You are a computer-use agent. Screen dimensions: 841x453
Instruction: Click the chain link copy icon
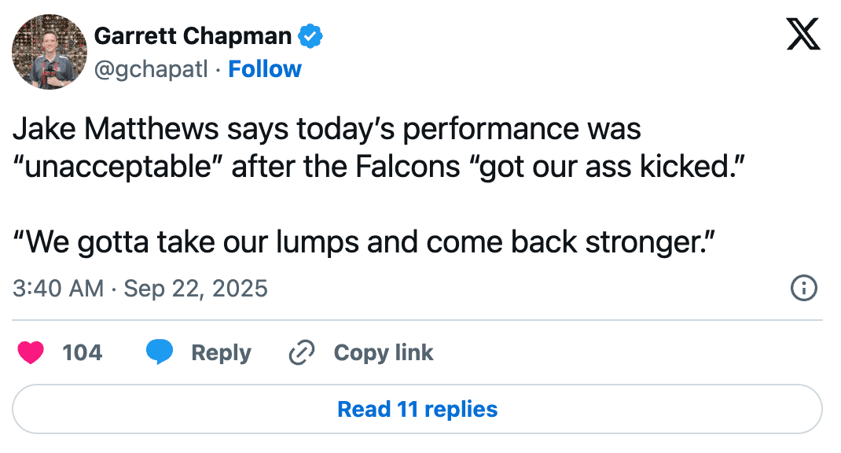(302, 353)
